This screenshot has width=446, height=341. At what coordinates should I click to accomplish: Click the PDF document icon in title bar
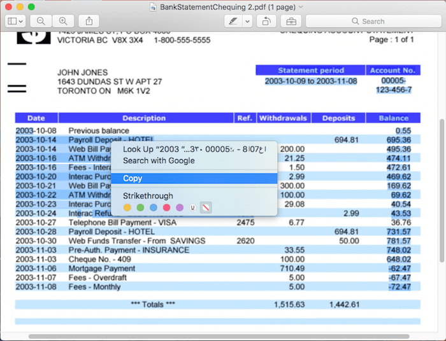pos(154,6)
